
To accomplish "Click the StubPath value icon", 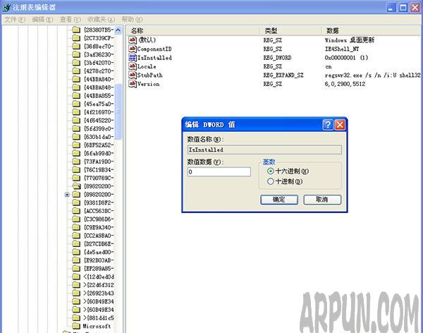I will click(133, 75).
